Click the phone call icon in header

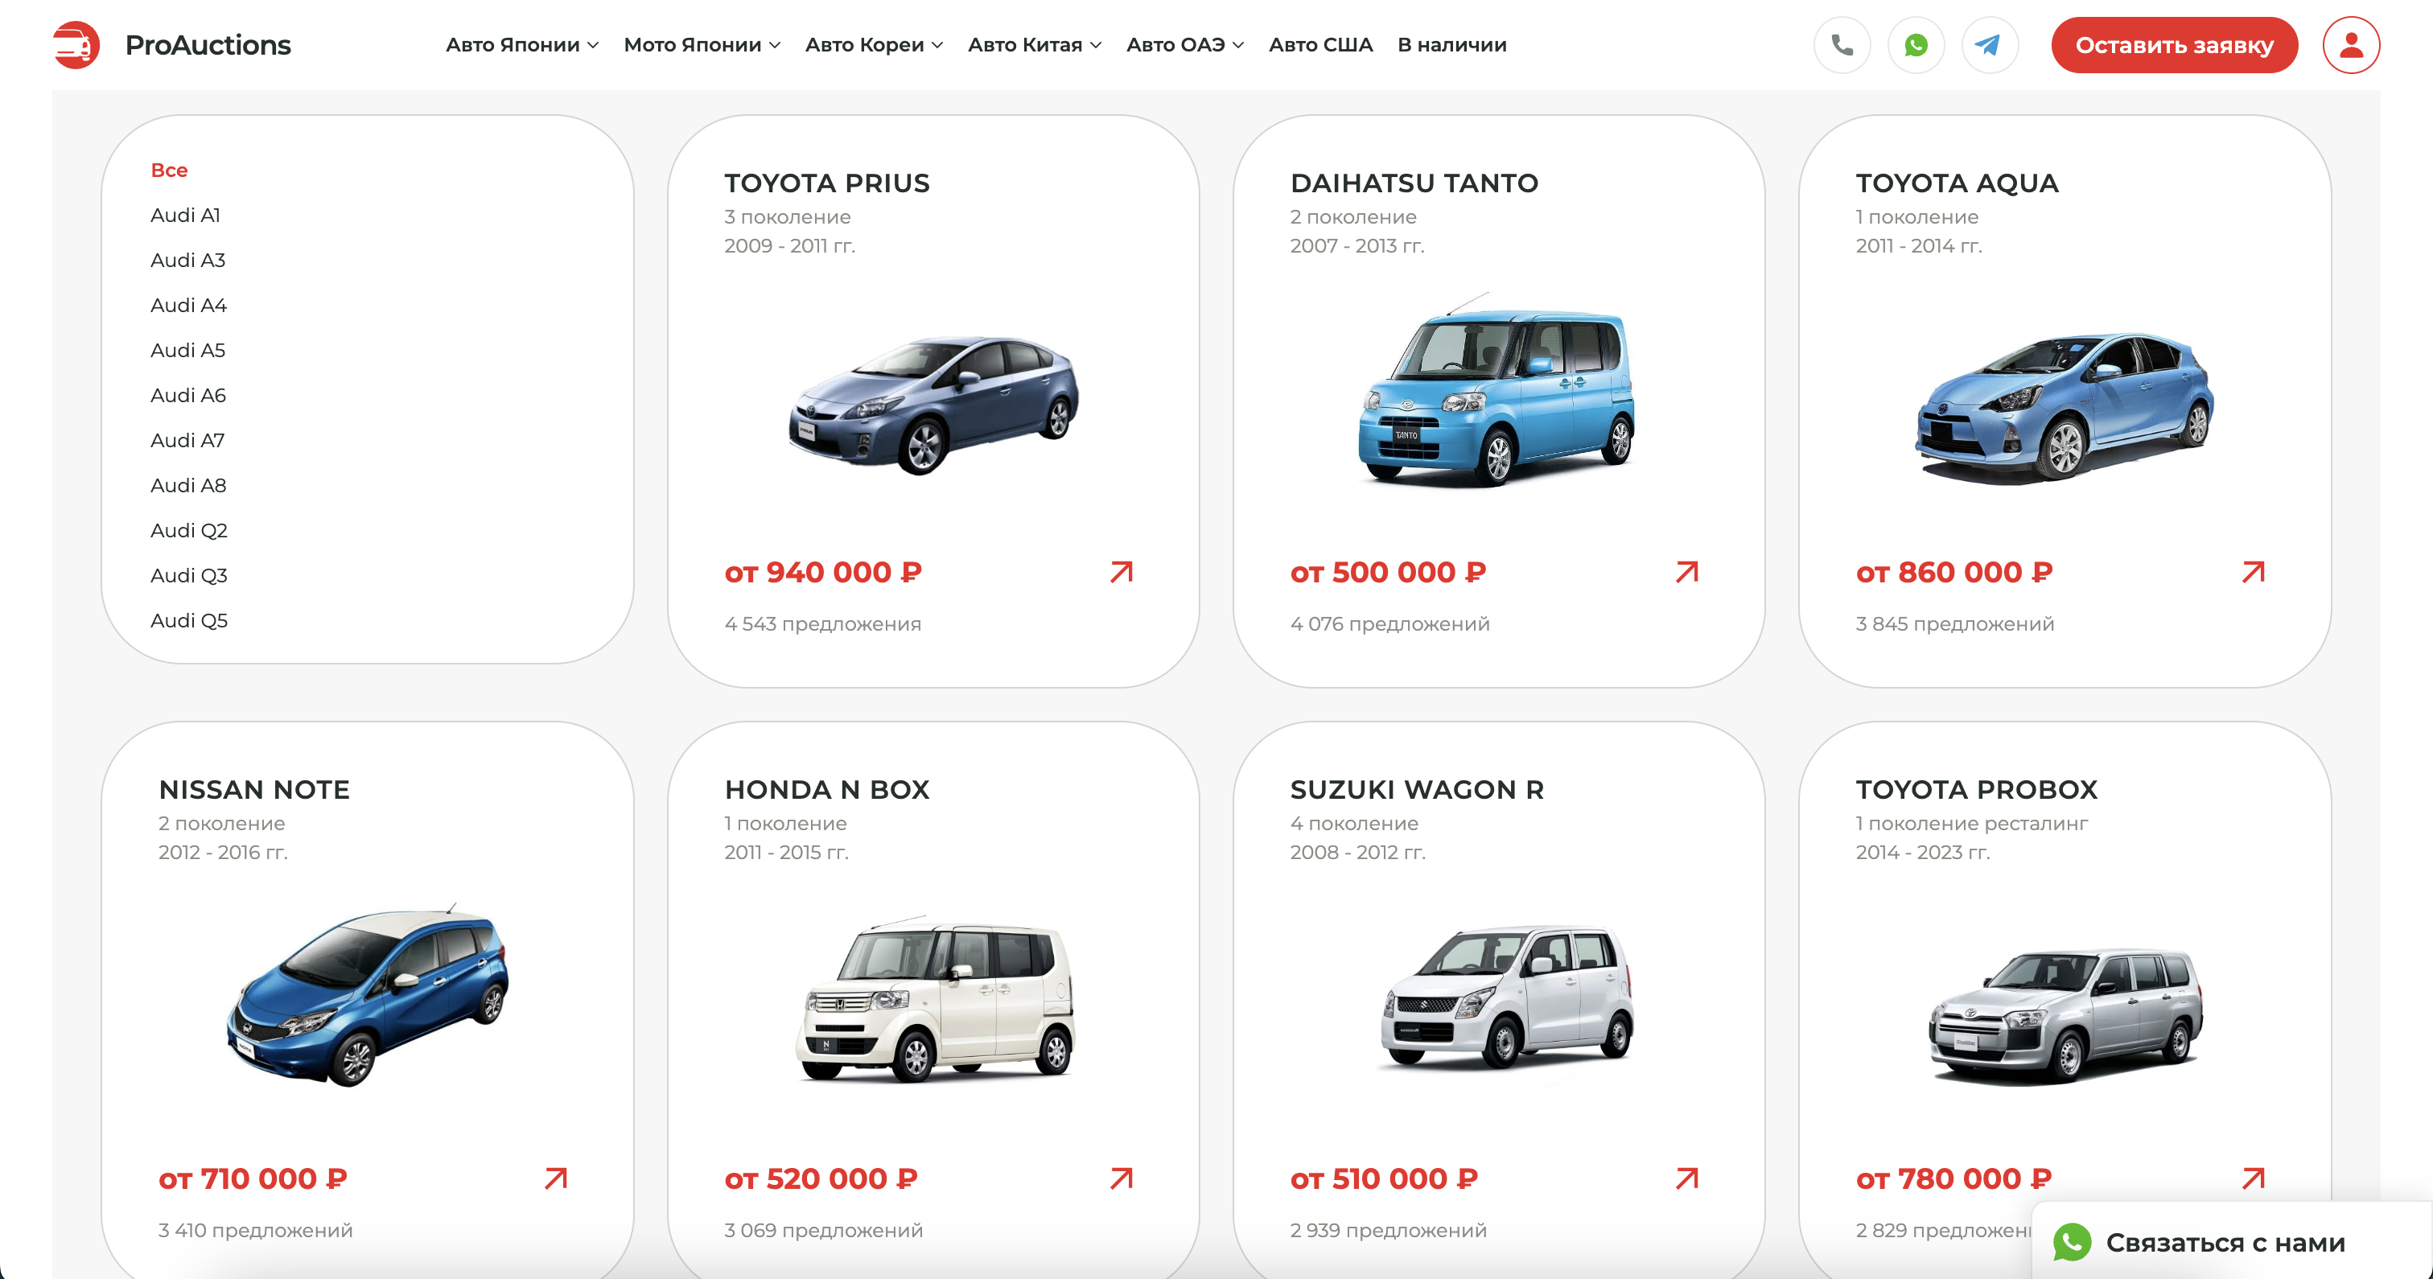tap(1842, 44)
